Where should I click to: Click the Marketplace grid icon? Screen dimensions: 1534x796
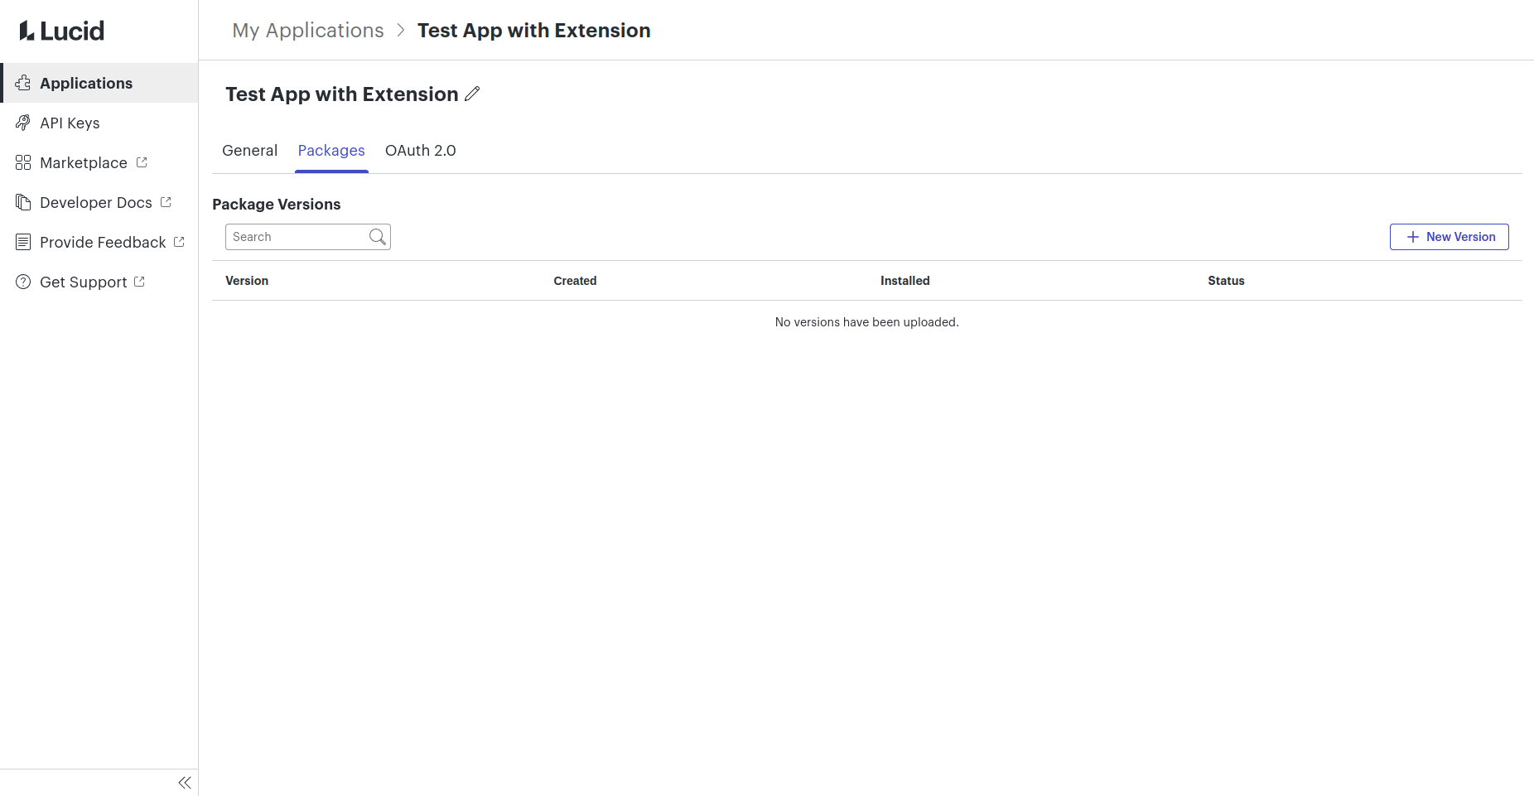[23, 162]
